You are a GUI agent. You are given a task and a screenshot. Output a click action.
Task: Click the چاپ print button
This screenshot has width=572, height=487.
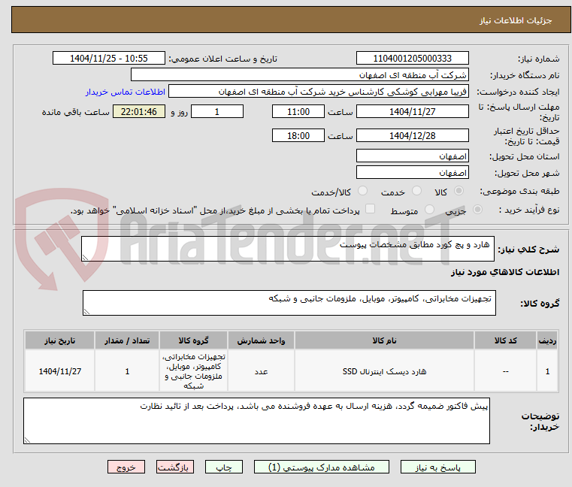click(224, 467)
